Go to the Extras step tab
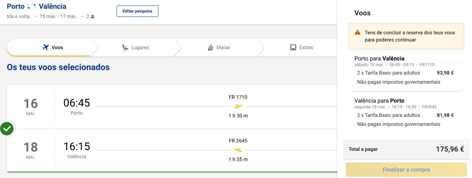The height and width of the screenshot is (178, 472). (301, 48)
